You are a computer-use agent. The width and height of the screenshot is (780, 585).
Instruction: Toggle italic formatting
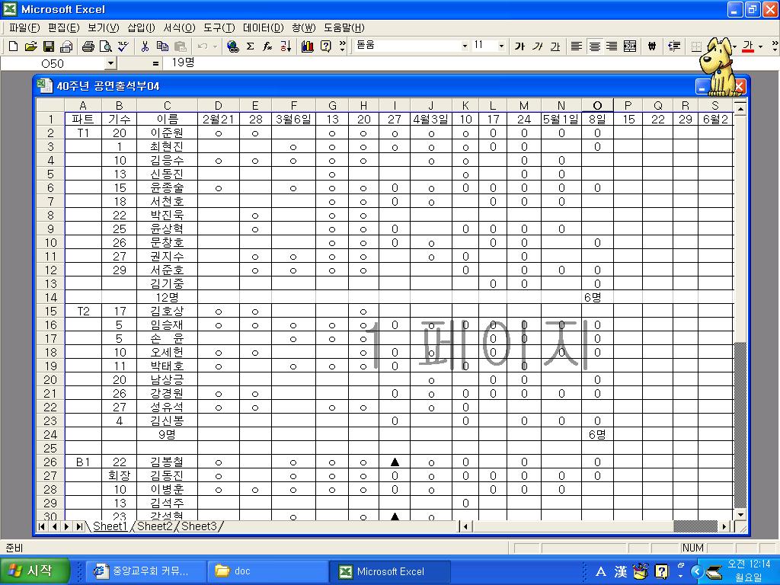click(x=538, y=46)
